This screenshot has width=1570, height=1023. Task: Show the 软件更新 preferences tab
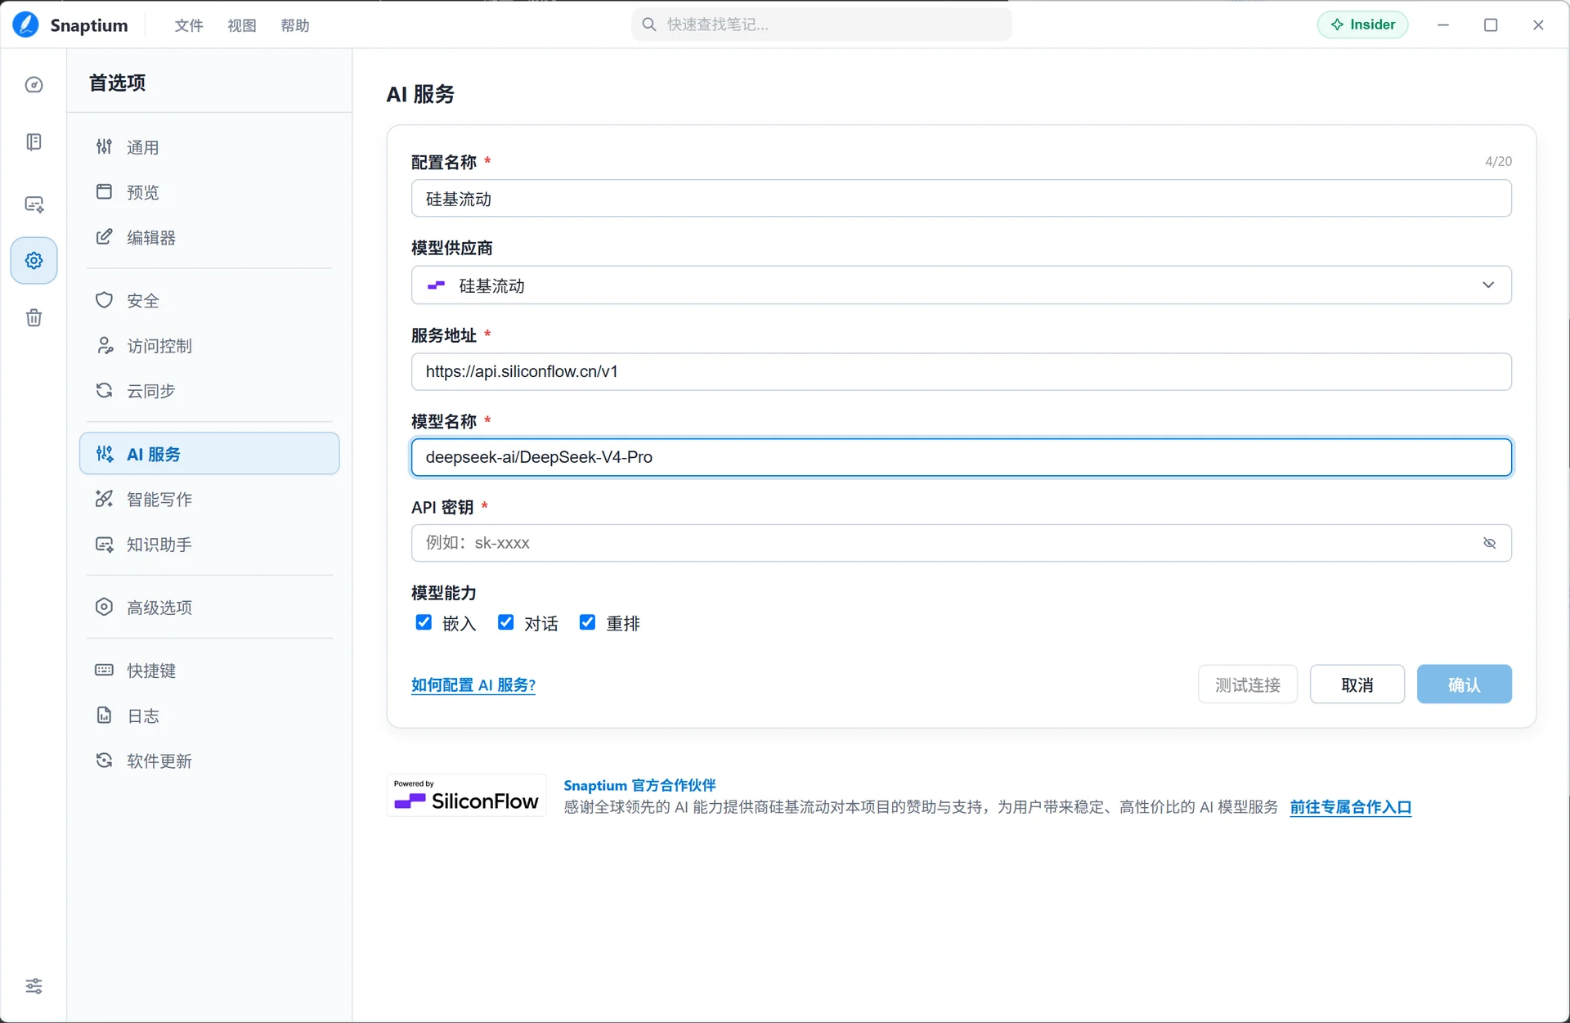point(209,761)
